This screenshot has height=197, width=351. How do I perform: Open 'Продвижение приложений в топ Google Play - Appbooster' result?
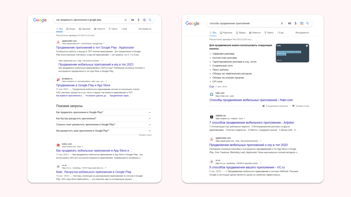(x=95, y=48)
